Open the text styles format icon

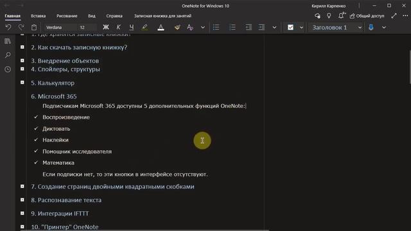(x=190, y=27)
